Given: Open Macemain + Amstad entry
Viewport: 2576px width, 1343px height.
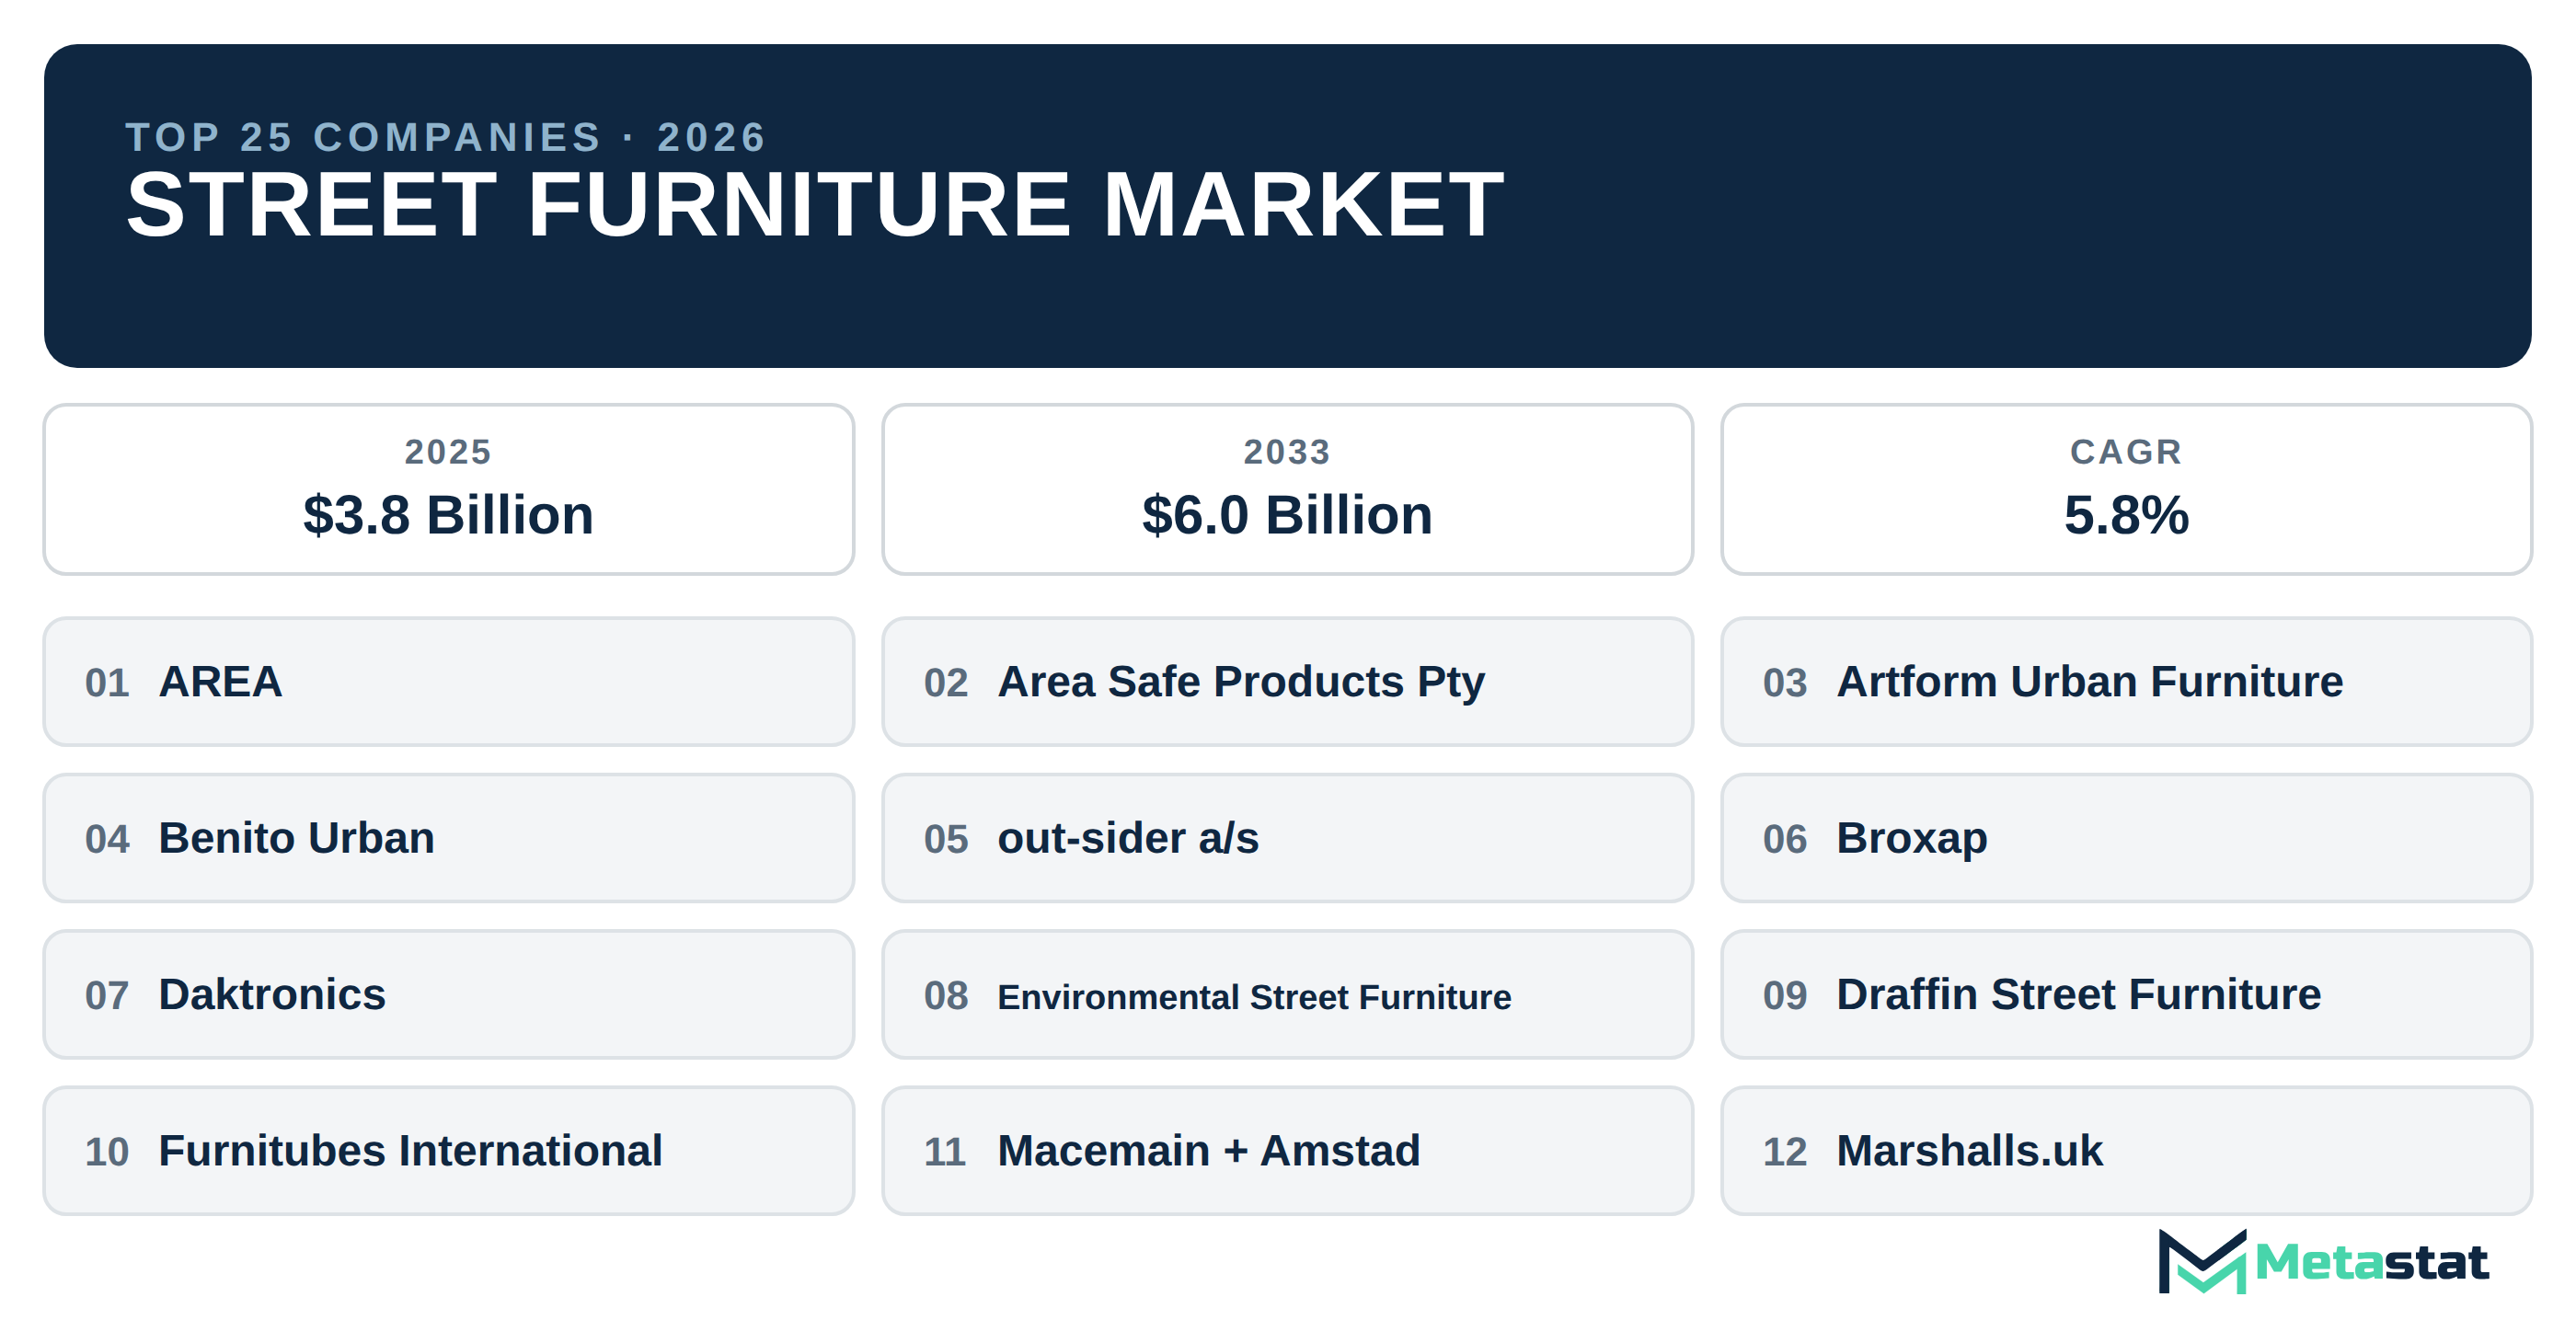Looking at the screenshot, I should (x=1288, y=1151).
